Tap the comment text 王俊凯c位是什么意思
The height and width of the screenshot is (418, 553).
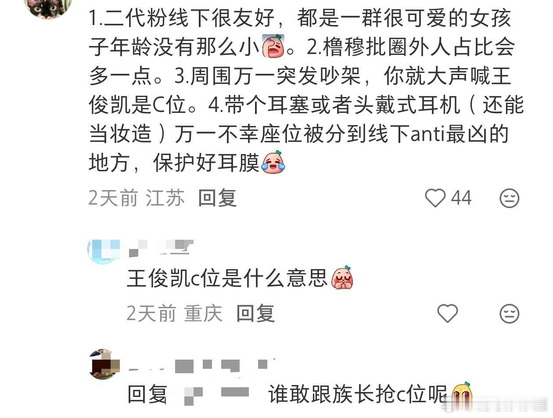[228, 278]
